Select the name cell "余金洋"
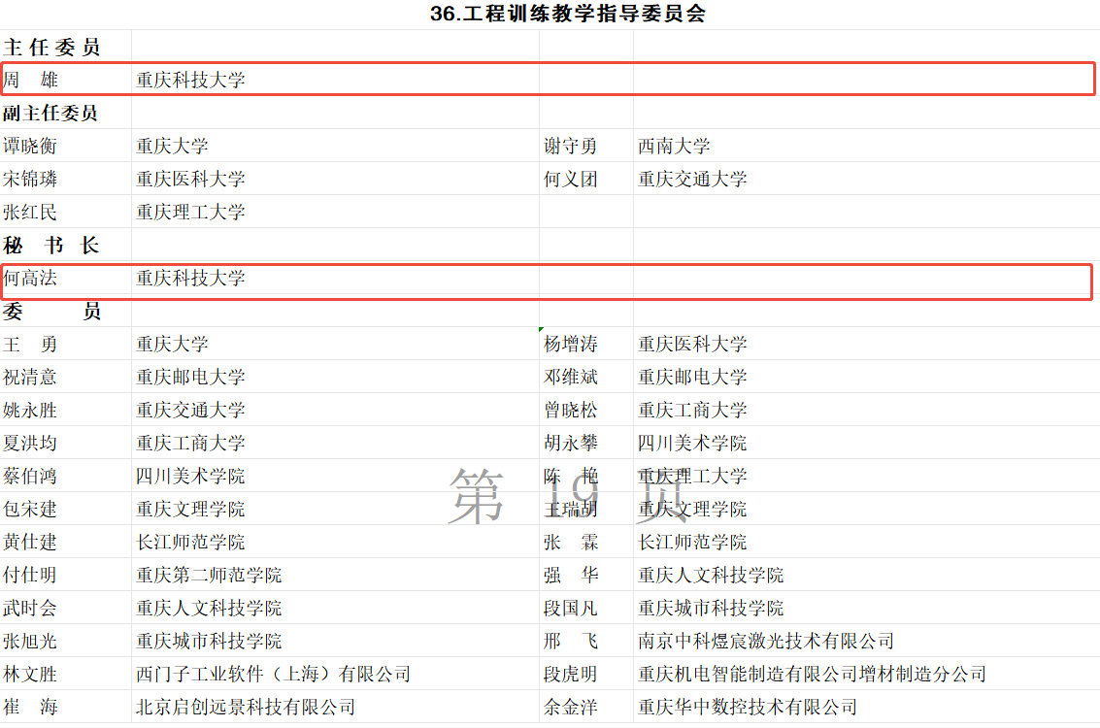The height and width of the screenshot is (728, 1100). tap(570, 708)
